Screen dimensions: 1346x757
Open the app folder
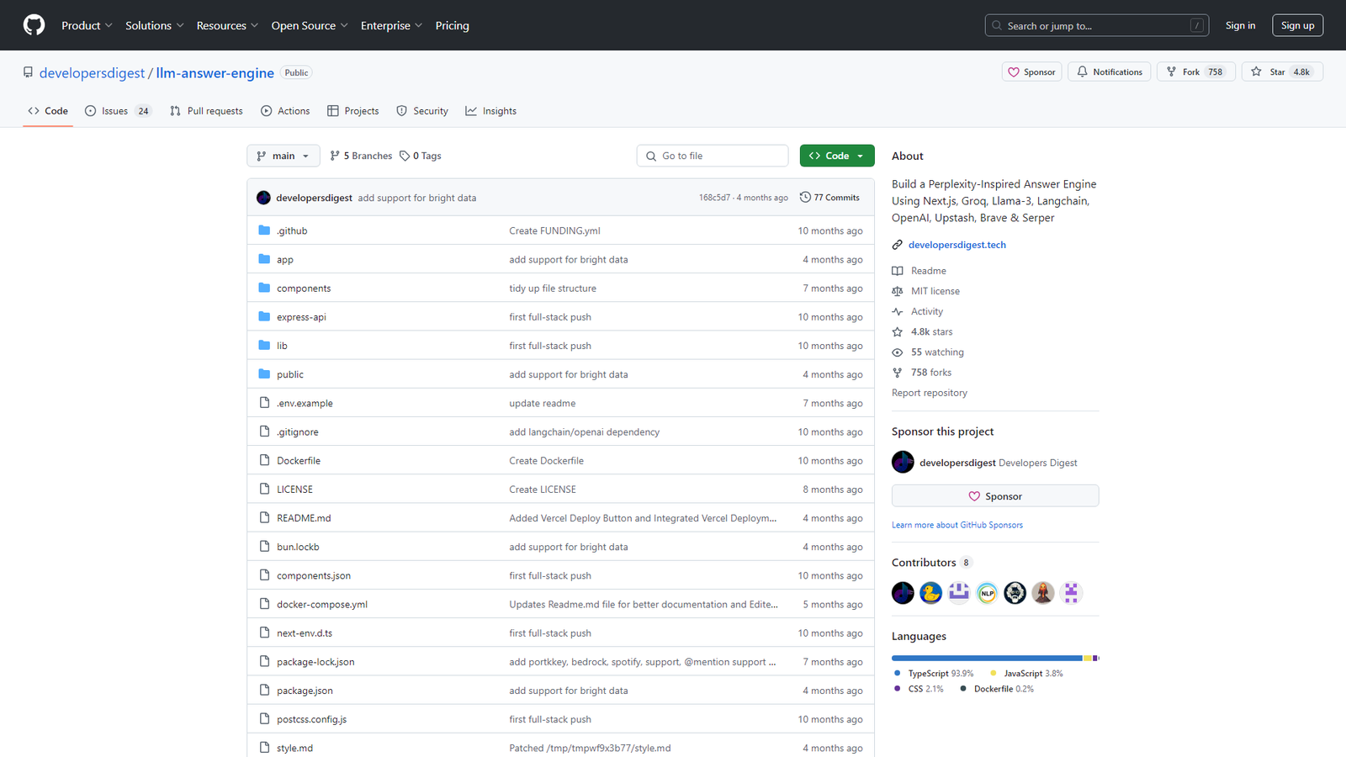[285, 260]
